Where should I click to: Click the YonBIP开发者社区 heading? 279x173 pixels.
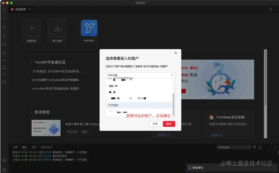tap(50, 62)
